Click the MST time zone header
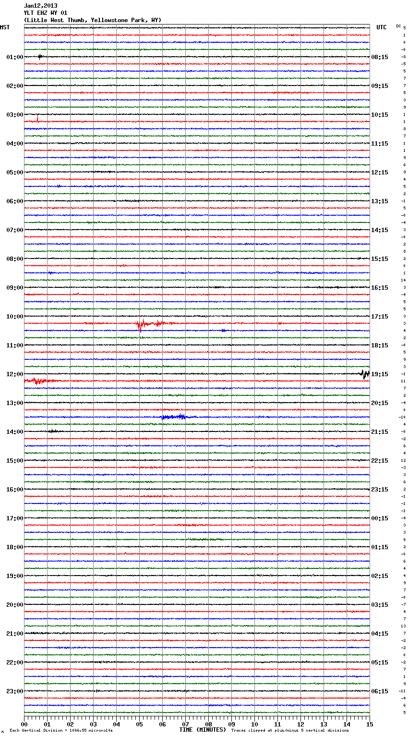Viewport: 408px width, 737px height. (x=5, y=27)
